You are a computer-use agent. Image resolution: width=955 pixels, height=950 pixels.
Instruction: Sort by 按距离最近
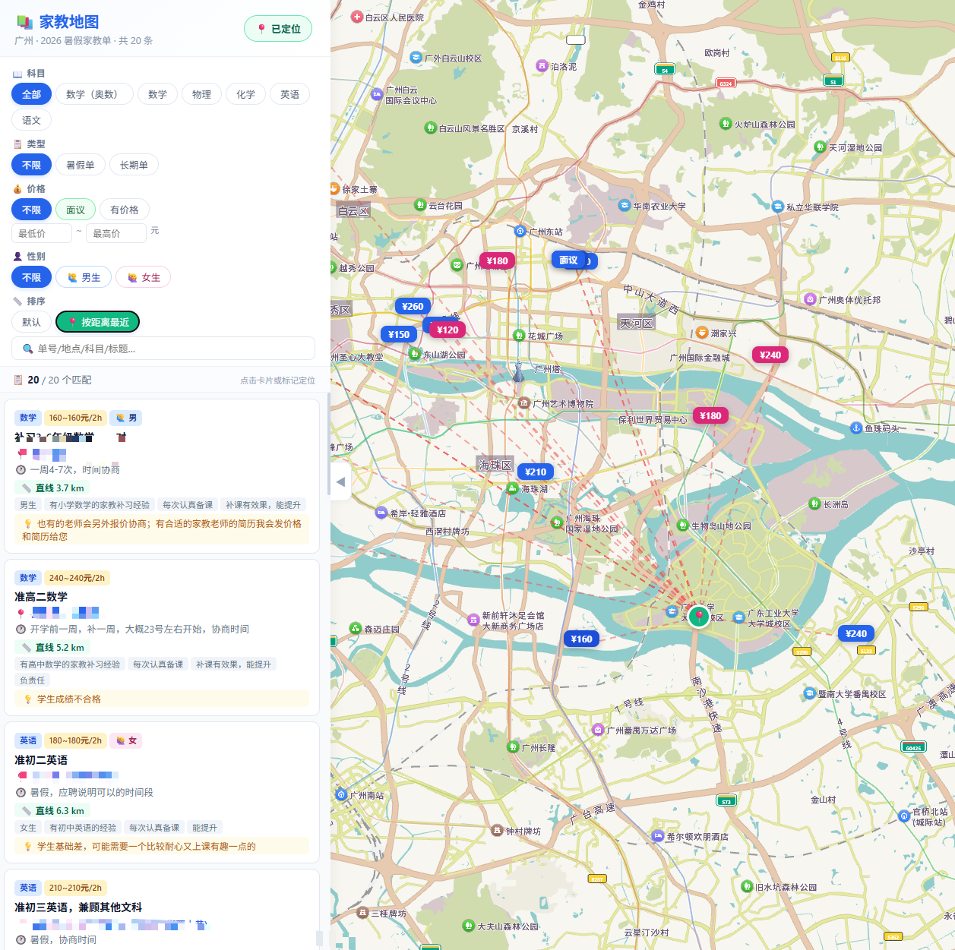97,322
